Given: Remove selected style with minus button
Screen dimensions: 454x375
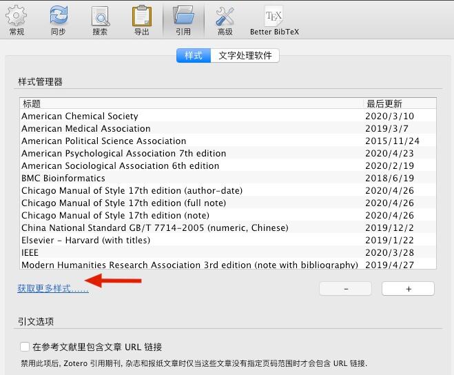Looking at the screenshot, I should click(346, 289).
